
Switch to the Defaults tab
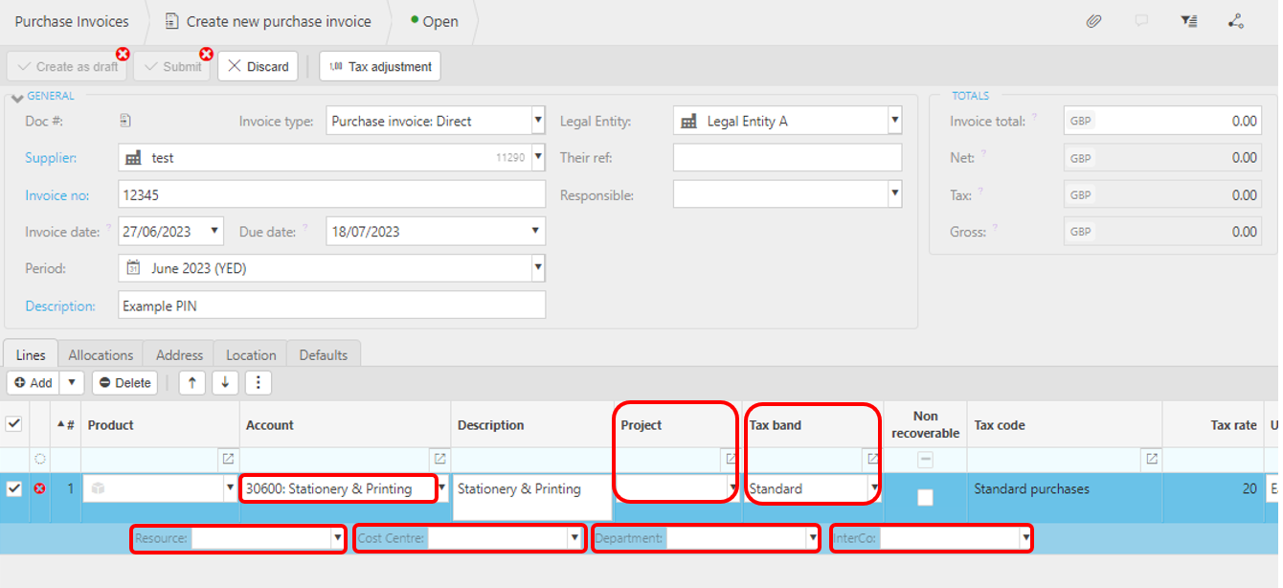pyautogui.click(x=324, y=354)
